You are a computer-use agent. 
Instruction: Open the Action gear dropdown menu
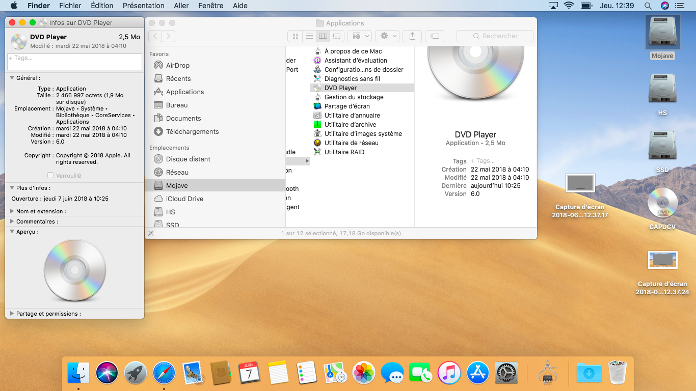pos(387,36)
